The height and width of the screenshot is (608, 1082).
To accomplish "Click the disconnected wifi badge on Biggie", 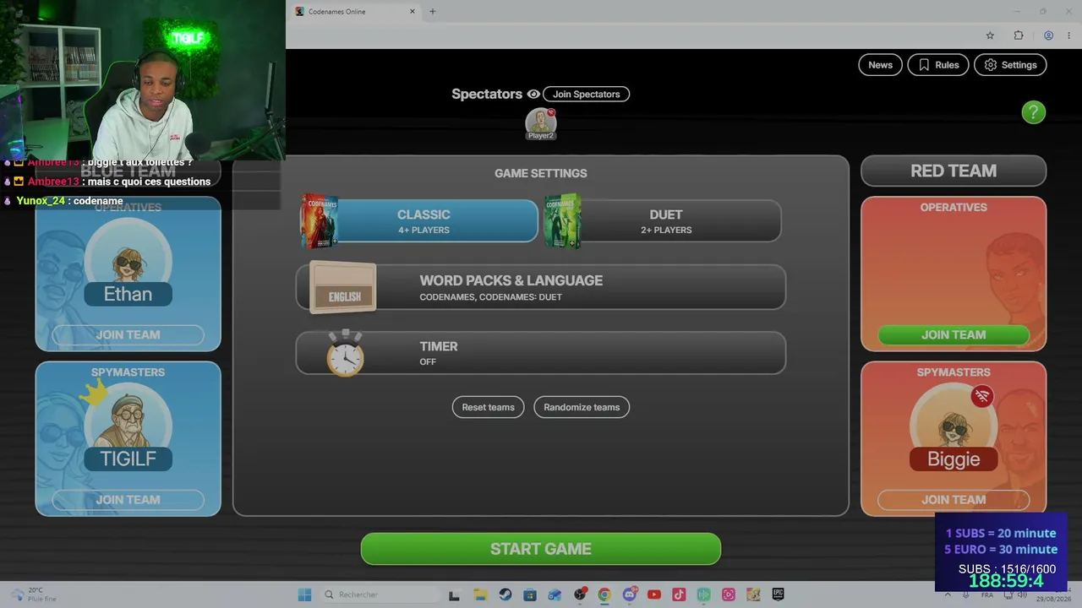I will pos(981,396).
